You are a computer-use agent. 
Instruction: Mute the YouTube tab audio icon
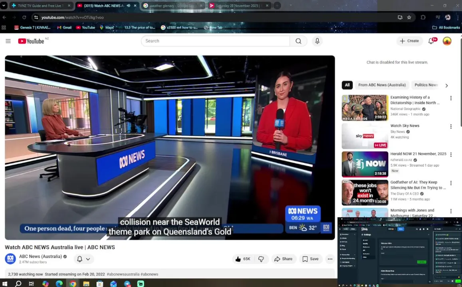(x=129, y=6)
